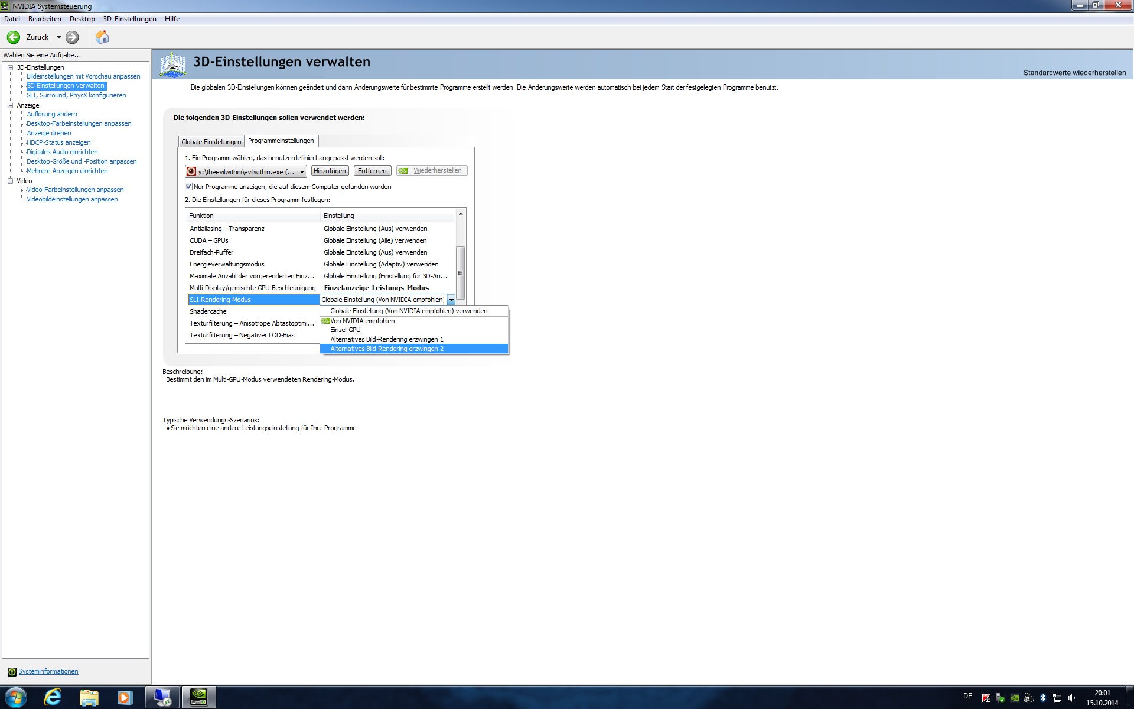The height and width of the screenshot is (709, 1134).
Task: Open the 3D-Einstellungen menu in the menu bar
Action: coord(129,19)
